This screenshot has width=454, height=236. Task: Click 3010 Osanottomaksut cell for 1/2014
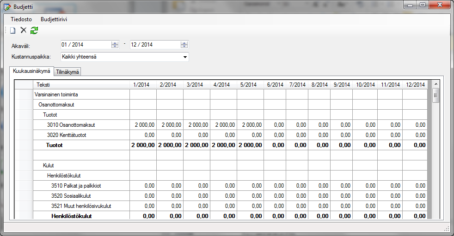(143, 125)
